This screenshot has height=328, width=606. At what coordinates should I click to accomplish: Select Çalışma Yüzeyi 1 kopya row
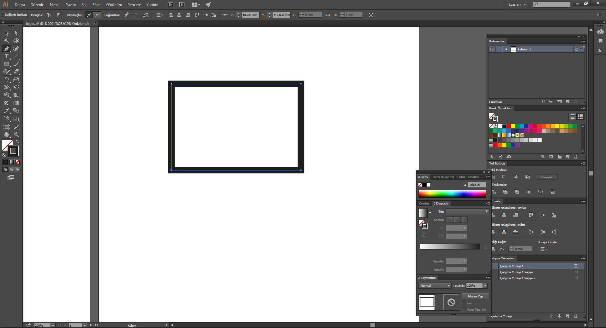(537, 272)
